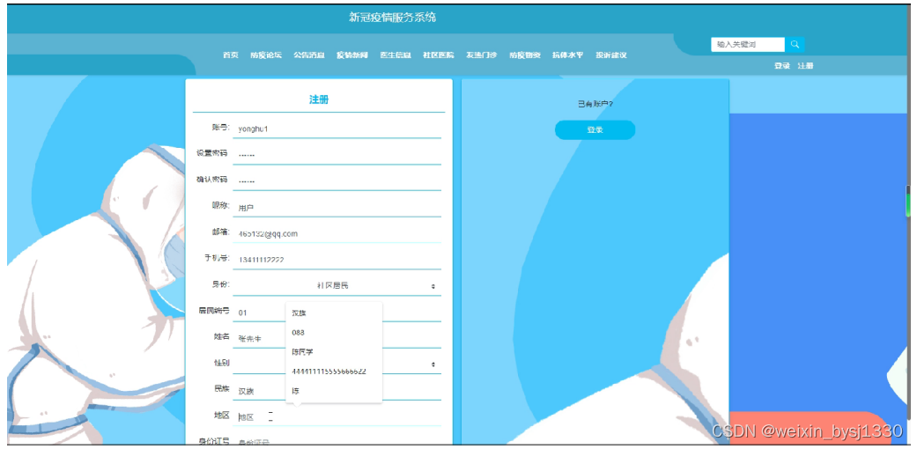Open the 首页 nav item
Viewport: 917px width, 449px height.
[x=231, y=55]
